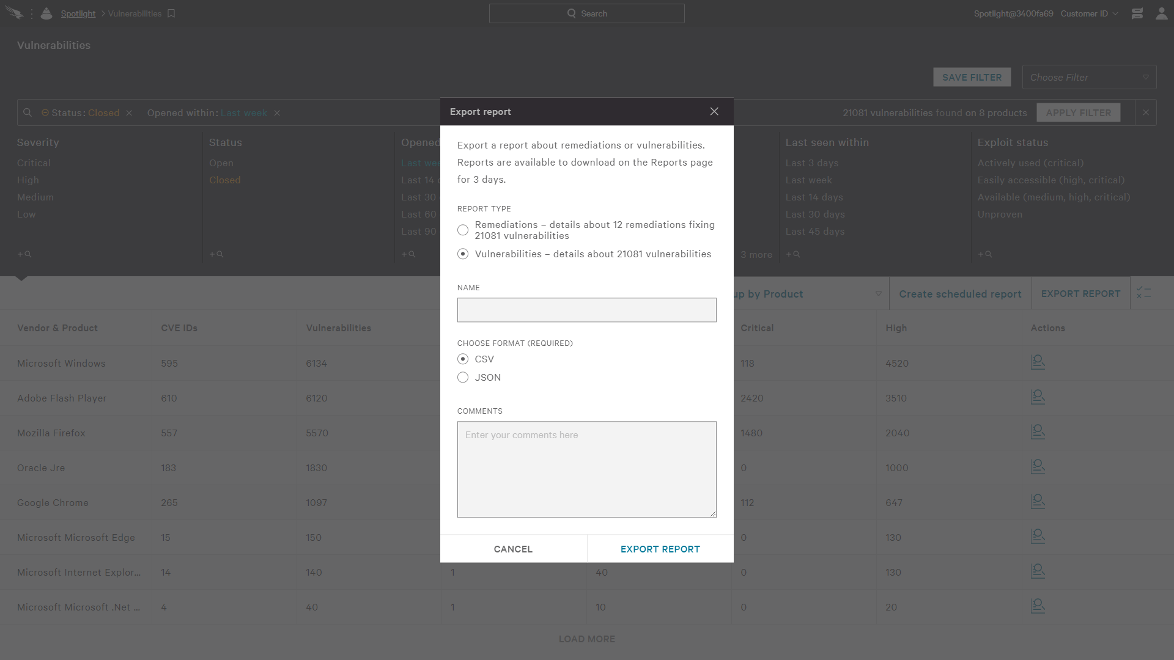Image resolution: width=1174 pixels, height=660 pixels.
Task: Select Last 45 days seen filter
Action: (x=815, y=232)
